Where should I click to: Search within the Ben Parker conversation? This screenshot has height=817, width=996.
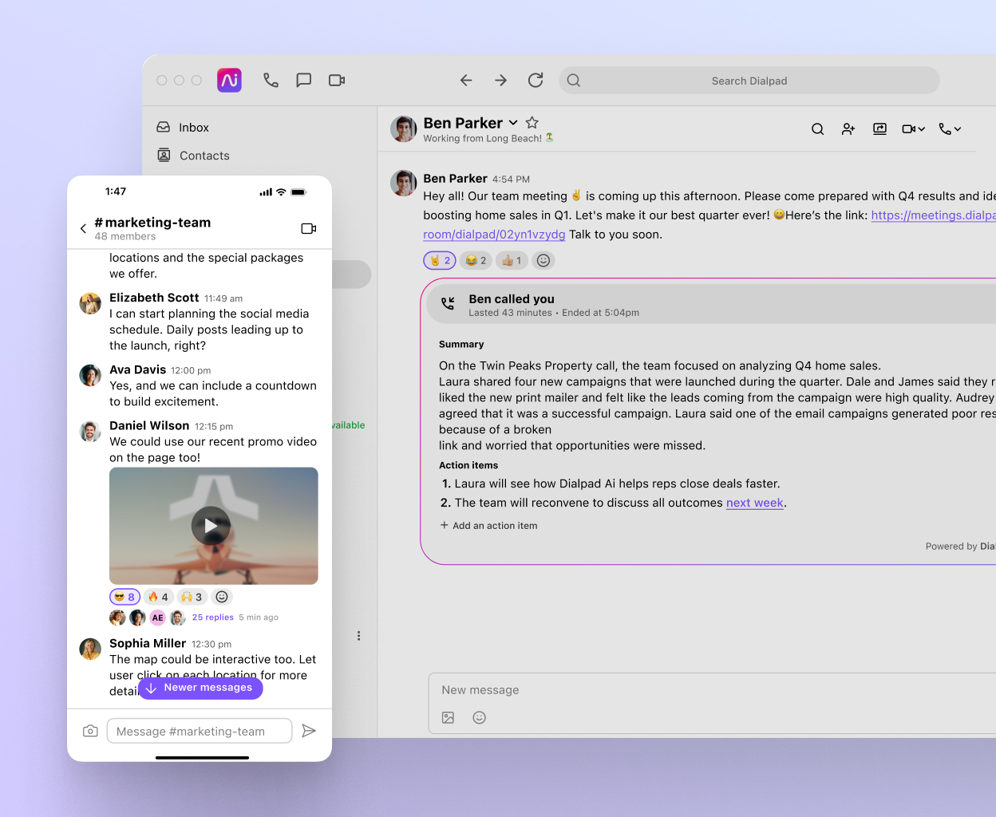point(817,128)
